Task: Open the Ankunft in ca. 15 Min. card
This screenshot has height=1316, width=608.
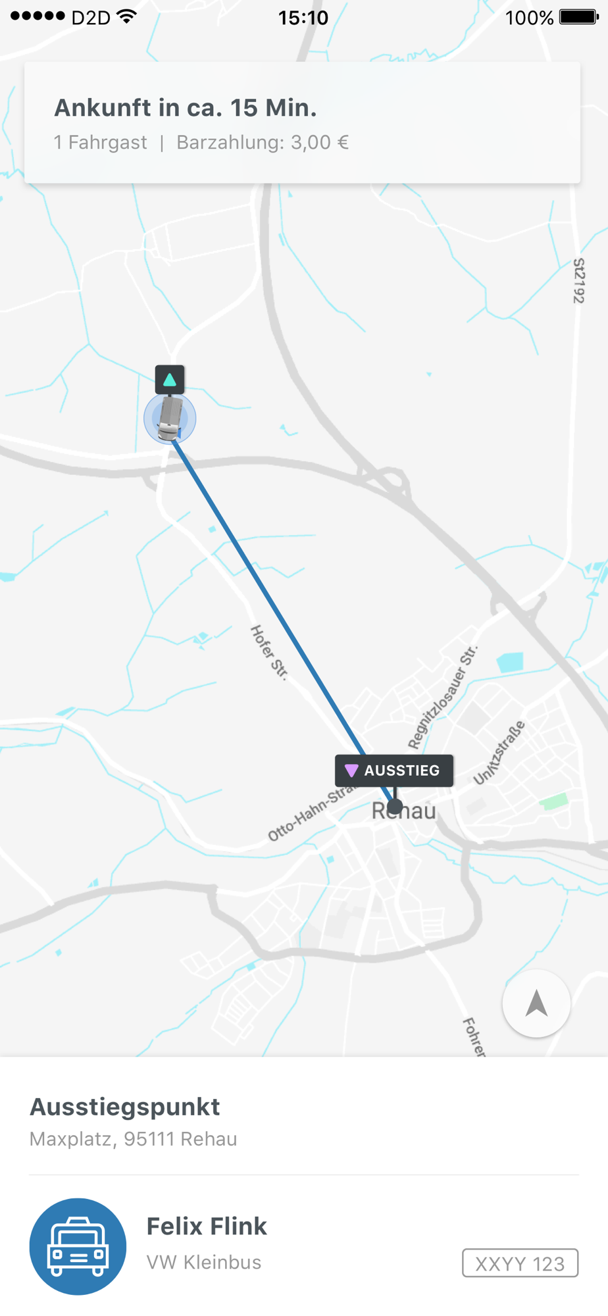Action: point(303,122)
